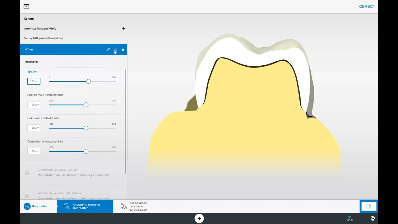Image resolution: width=398 pixels, height=224 pixels.
Task: Click the exit door icon button
Action: tap(369, 206)
